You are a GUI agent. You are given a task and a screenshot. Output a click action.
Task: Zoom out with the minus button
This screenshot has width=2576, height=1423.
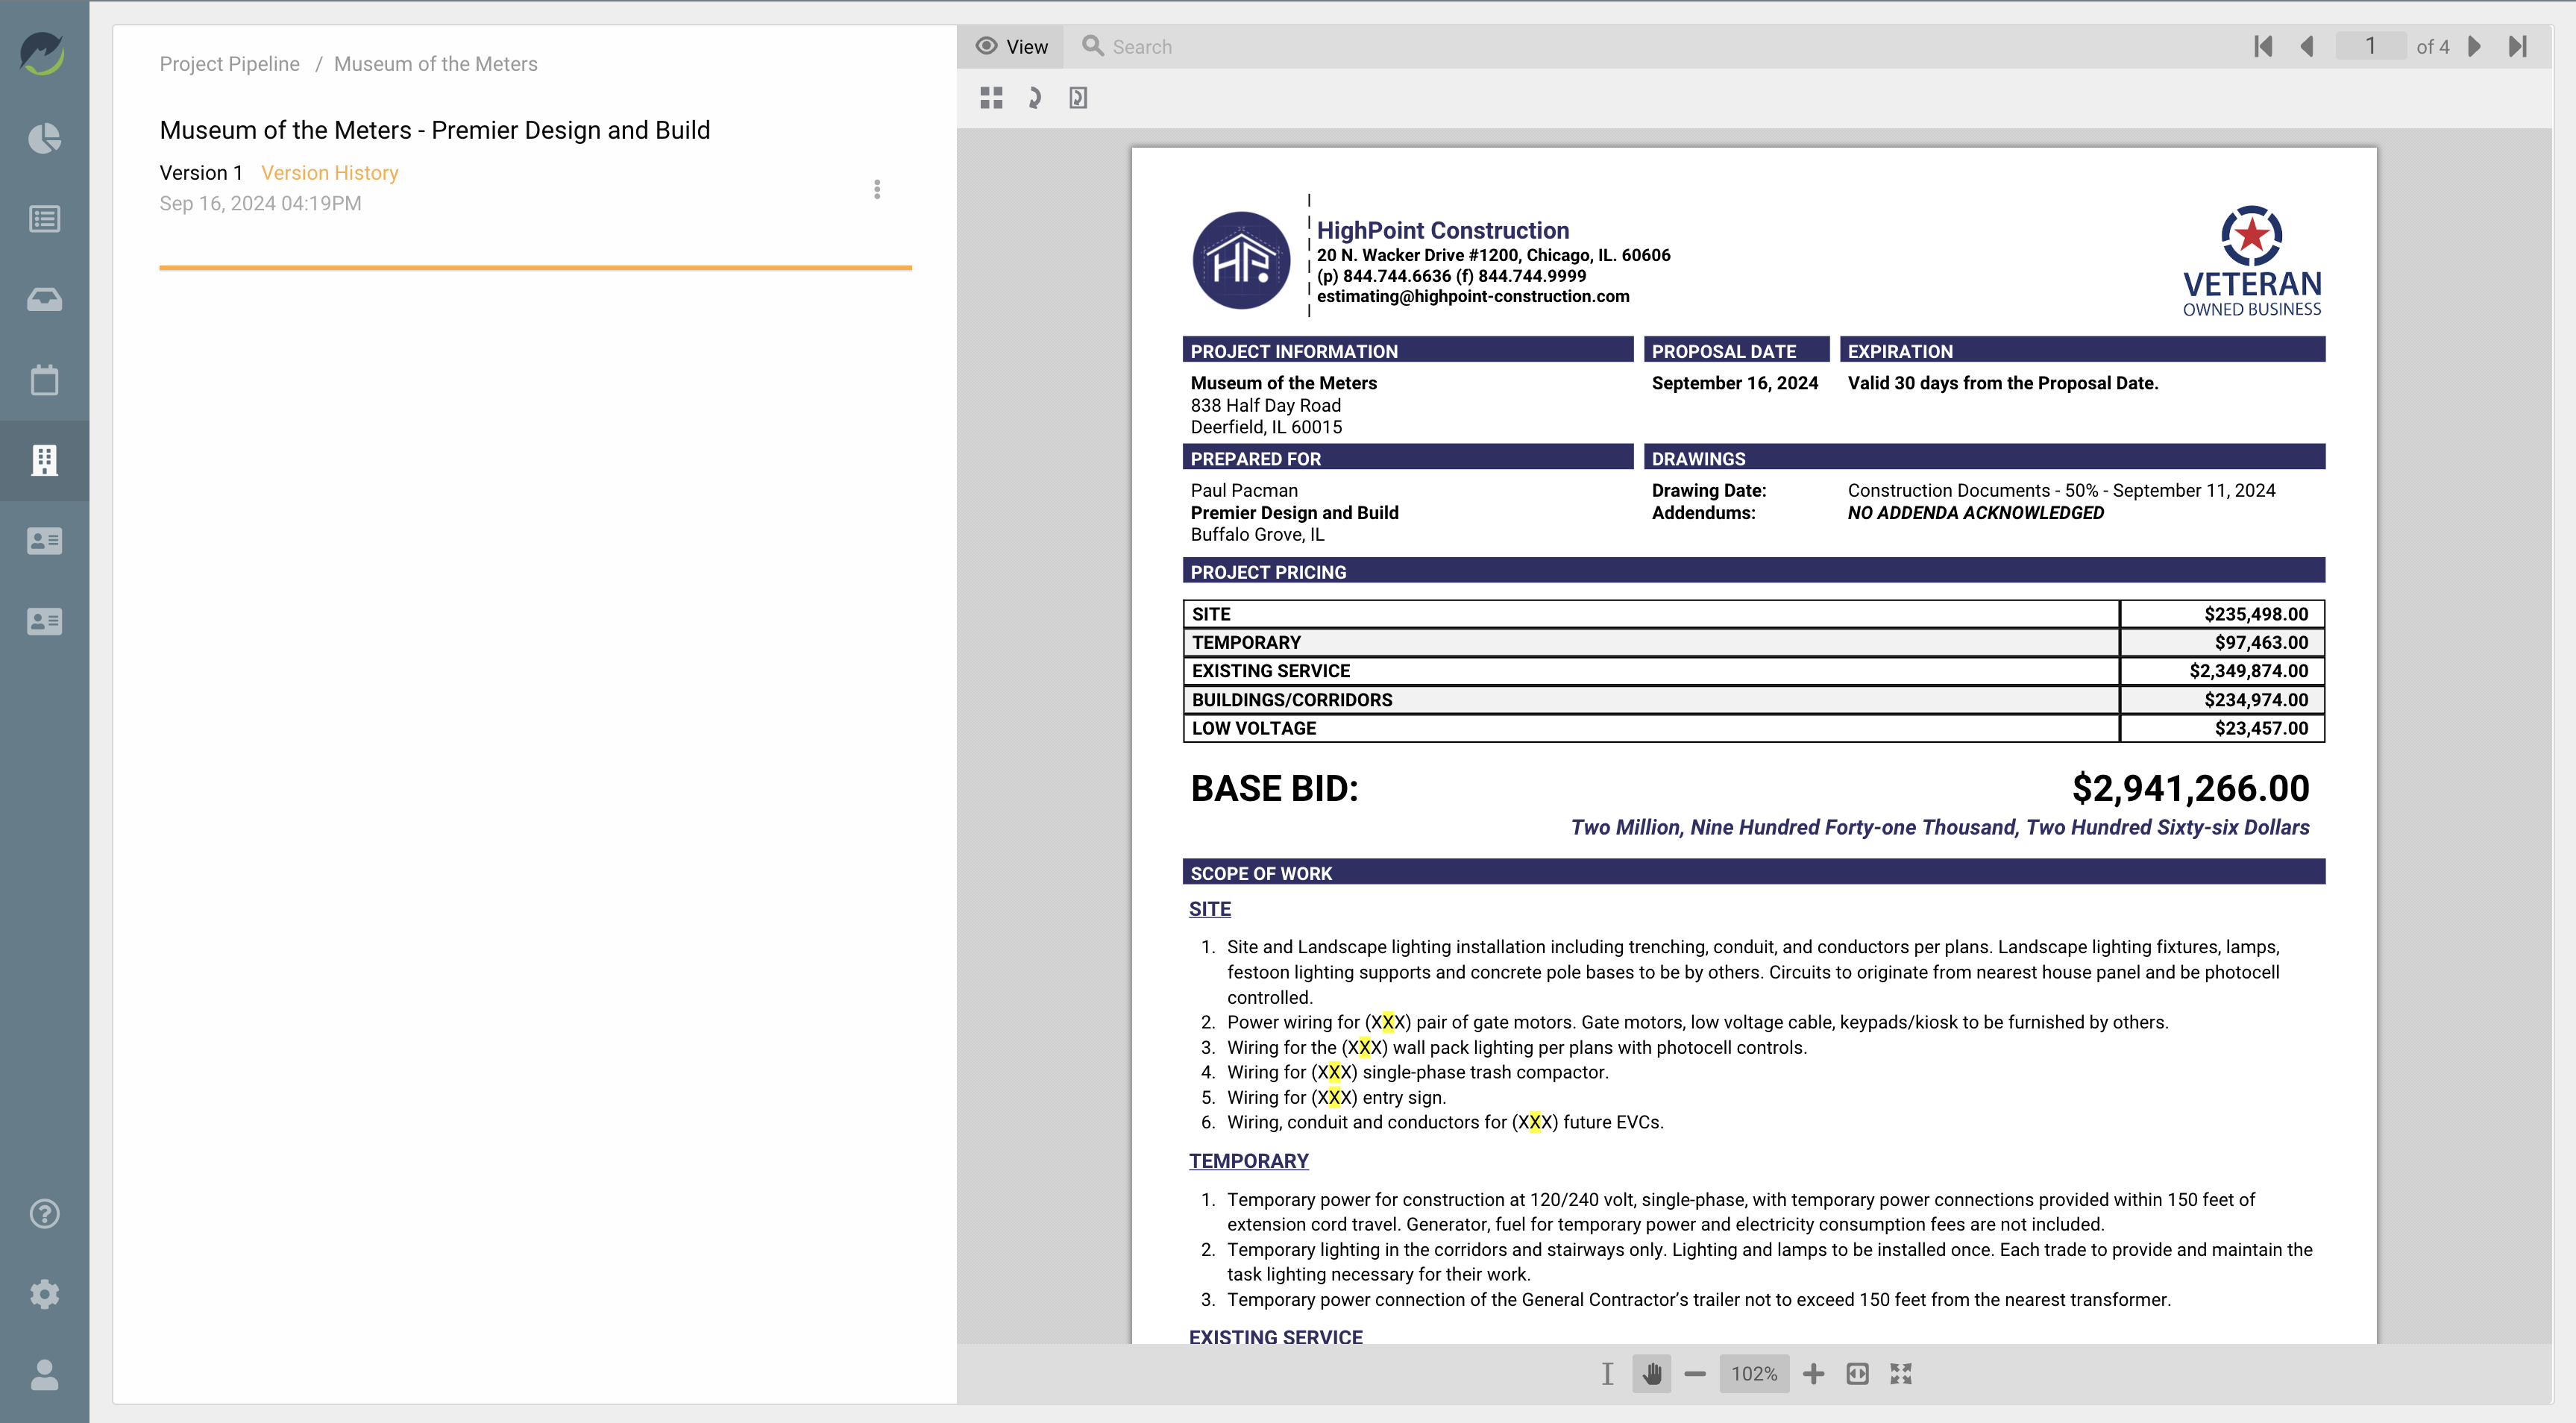pos(1695,1374)
